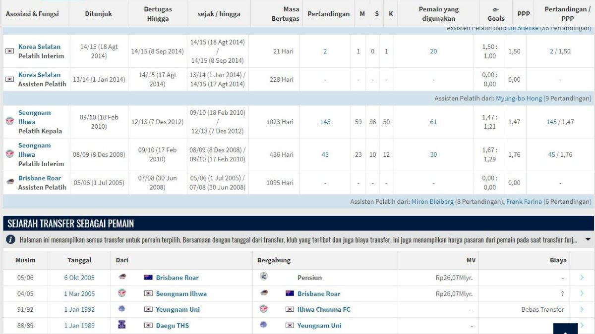
Task: Click the Yeungnam Uni crest in the 91/92 Dari column
Action: point(122,309)
